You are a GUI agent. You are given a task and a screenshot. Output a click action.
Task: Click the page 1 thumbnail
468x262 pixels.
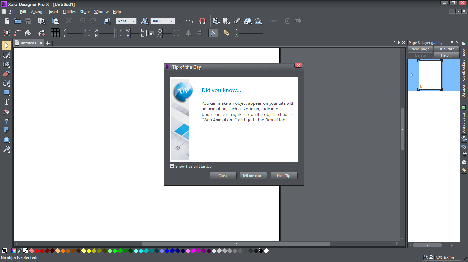point(430,75)
